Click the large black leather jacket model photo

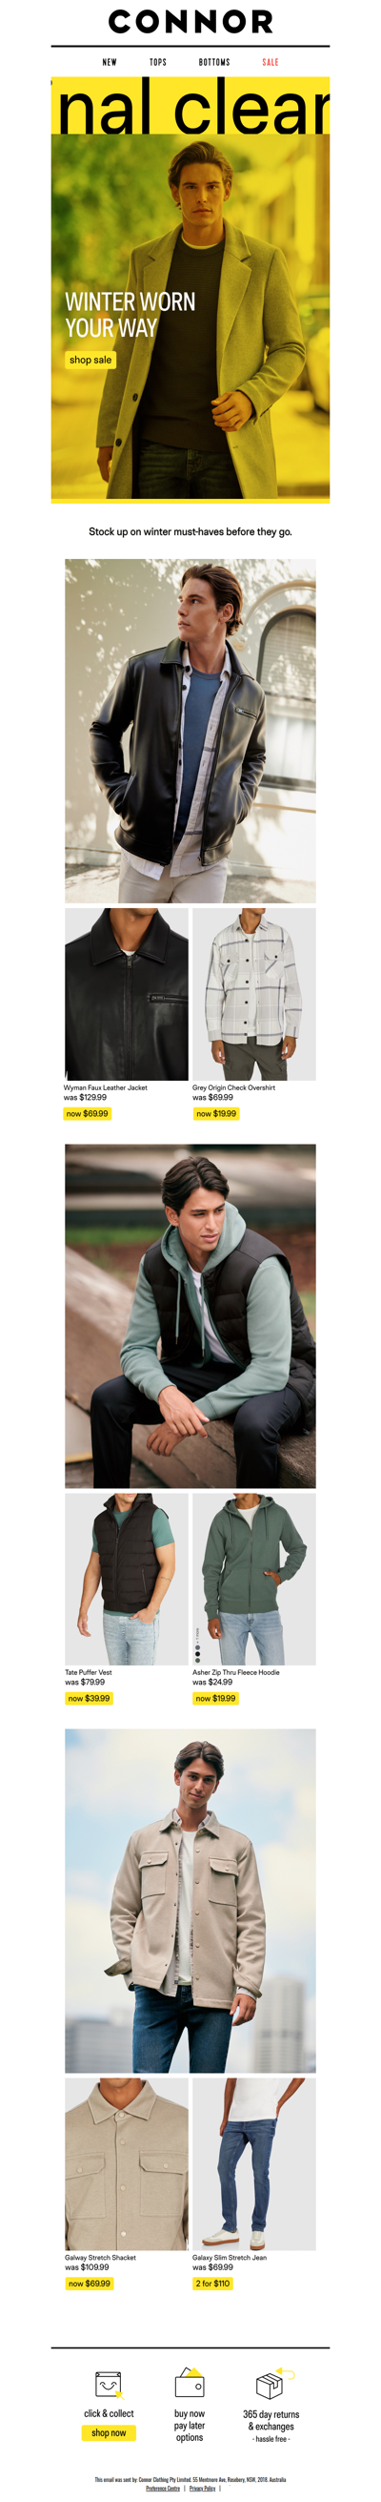(x=190, y=731)
